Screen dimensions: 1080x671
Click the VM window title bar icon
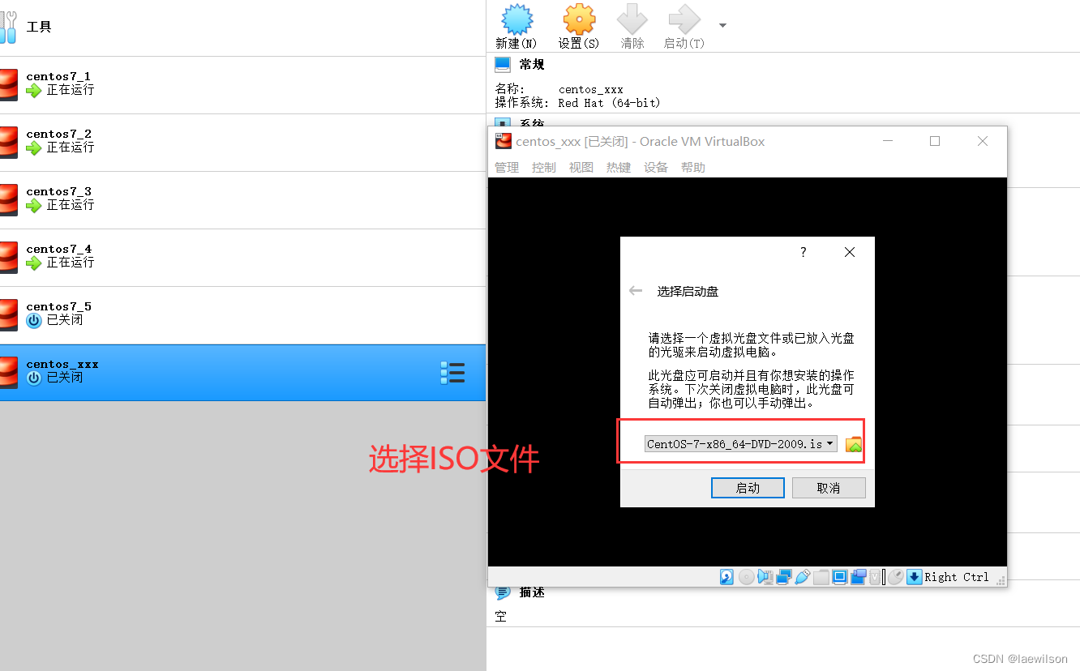coord(503,141)
